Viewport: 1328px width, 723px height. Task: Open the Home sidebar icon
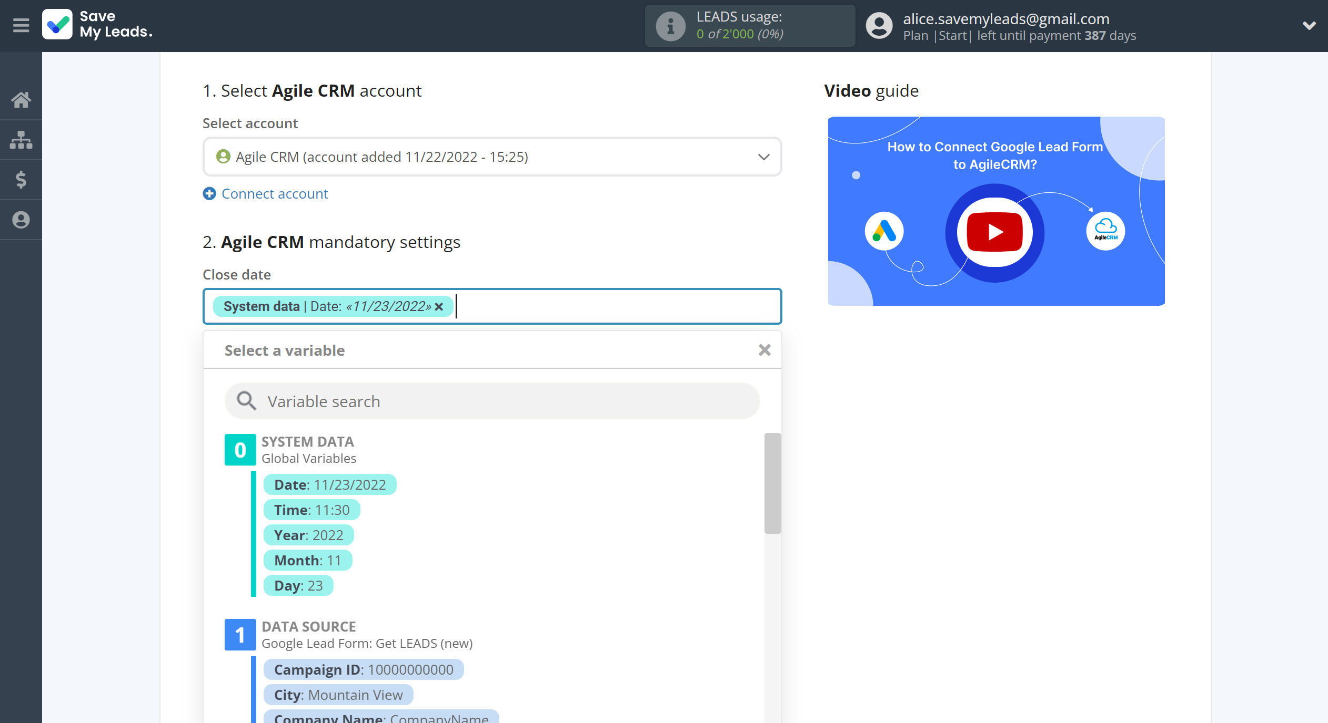pos(21,100)
